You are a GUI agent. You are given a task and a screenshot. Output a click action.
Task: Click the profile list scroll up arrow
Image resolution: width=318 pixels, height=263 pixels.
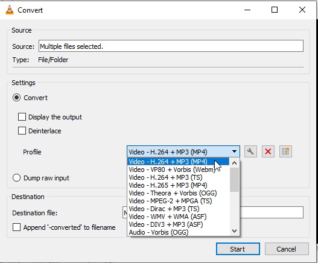[x=235, y=163]
